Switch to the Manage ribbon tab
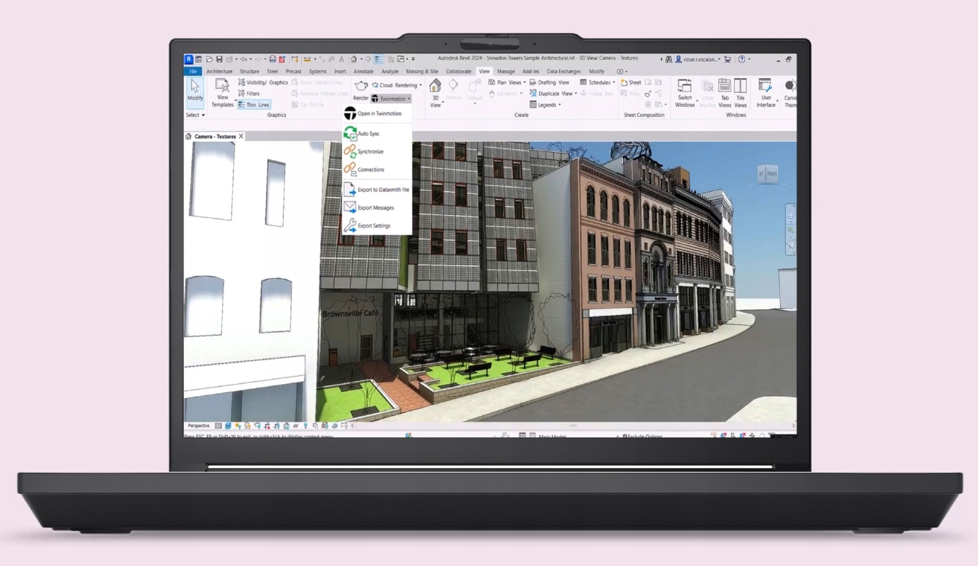The height and width of the screenshot is (566, 978). tap(506, 72)
